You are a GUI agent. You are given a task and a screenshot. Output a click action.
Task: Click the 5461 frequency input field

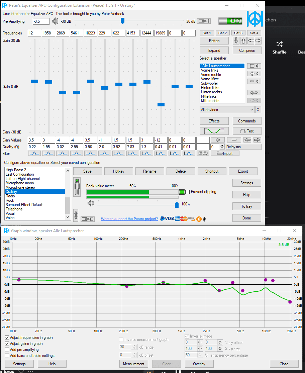[x=77, y=33]
